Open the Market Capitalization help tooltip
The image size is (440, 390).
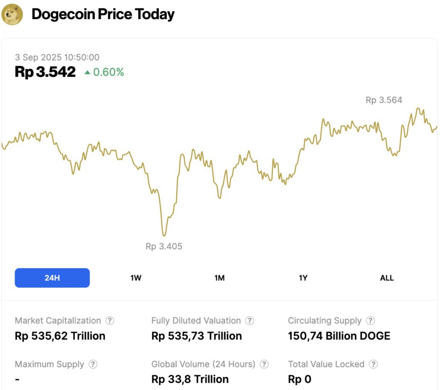pos(110,321)
